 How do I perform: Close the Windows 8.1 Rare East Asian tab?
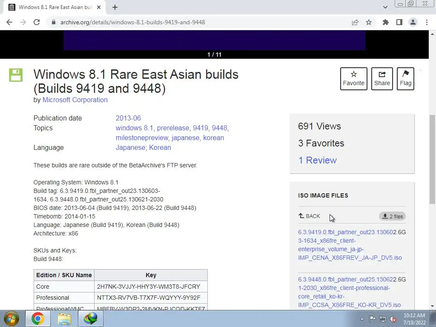(99, 7)
